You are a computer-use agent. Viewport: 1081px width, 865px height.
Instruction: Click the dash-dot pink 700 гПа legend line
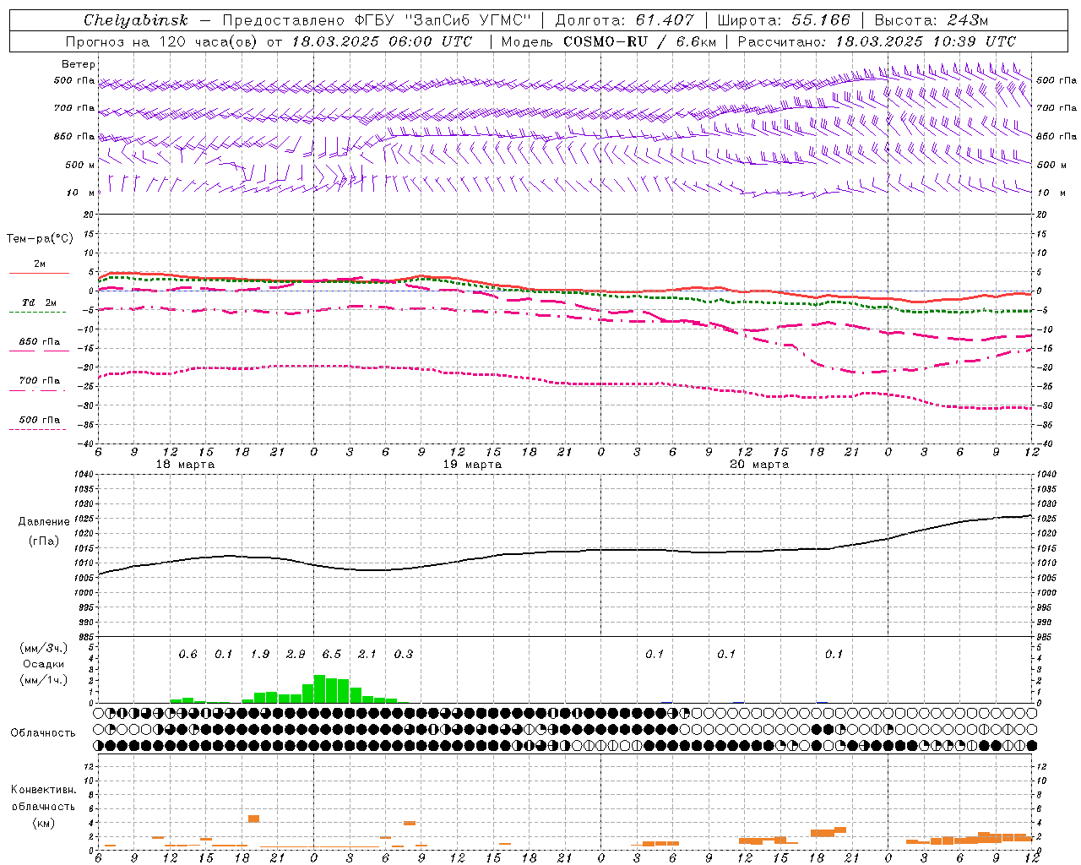click(39, 390)
